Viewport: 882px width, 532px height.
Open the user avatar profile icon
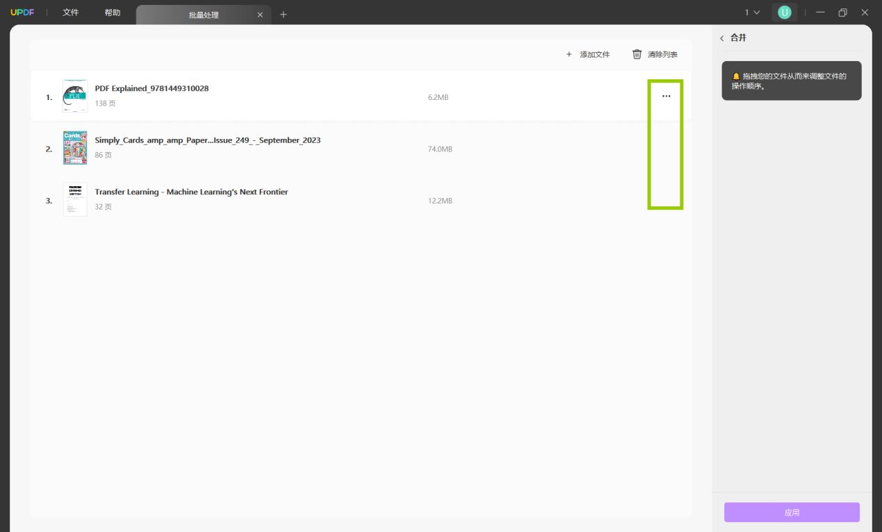pos(784,13)
